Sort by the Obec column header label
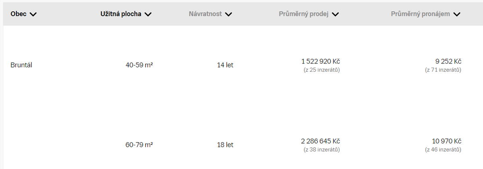 pos(19,14)
